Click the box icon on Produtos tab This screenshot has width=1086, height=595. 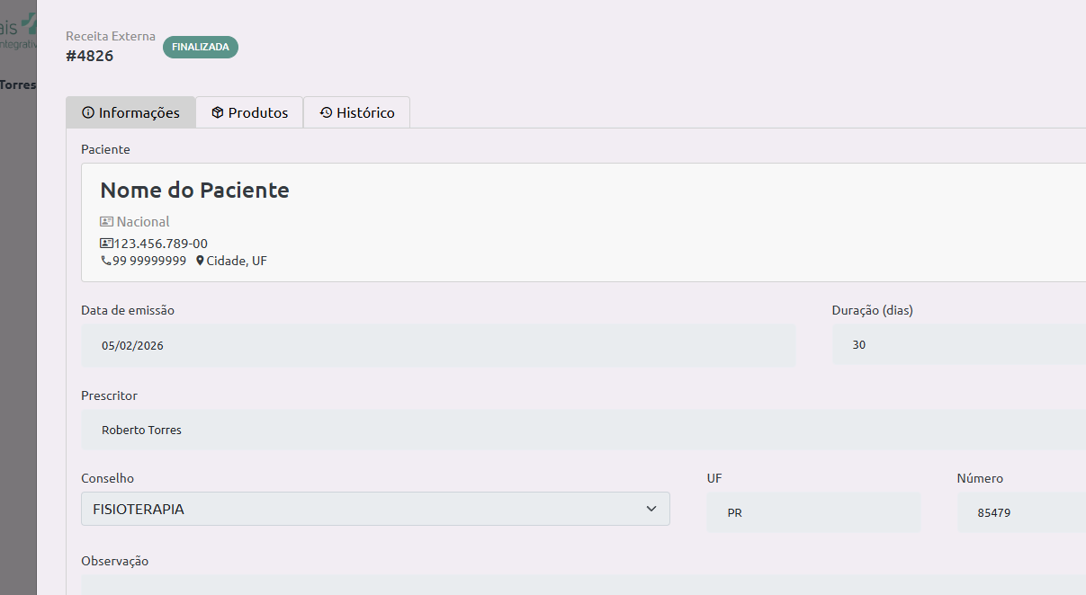[x=218, y=113]
